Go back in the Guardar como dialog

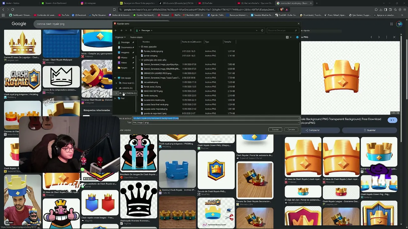[x=116, y=31]
